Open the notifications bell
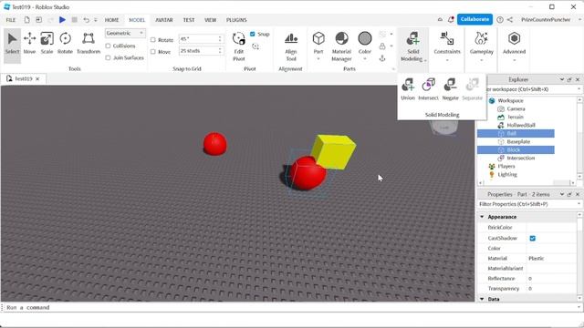 tap(451, 19)
